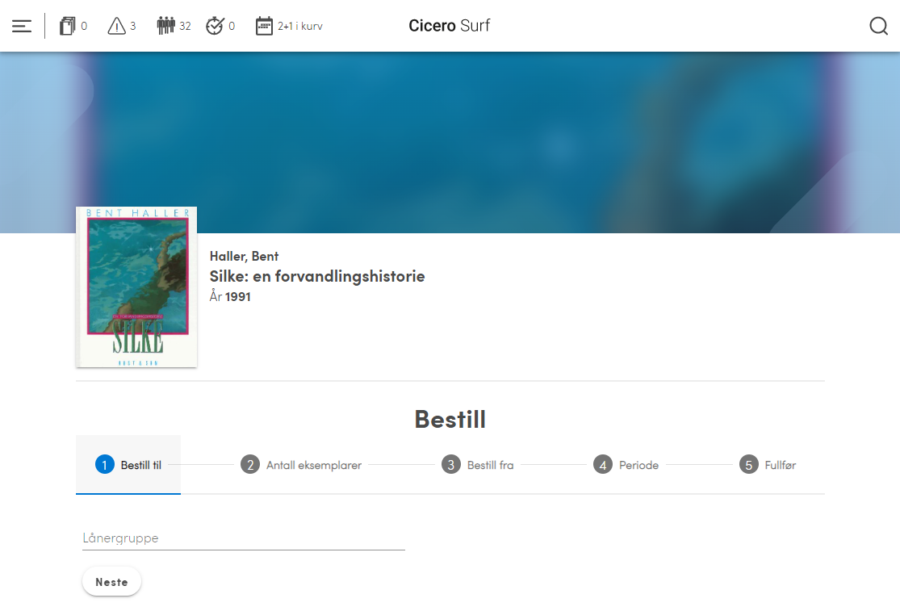Viewport: 900px width, 611px height.
Task: Click the year text År 1991
Action: click(x=230, y=296)
